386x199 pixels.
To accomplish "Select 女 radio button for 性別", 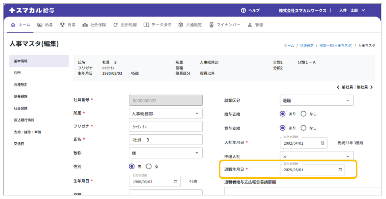I will 149,166.
